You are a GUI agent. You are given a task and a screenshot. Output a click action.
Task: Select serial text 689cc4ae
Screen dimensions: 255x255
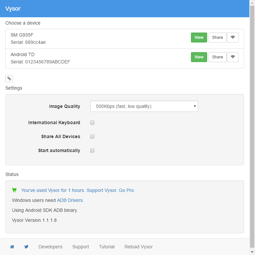pos(36,42)
